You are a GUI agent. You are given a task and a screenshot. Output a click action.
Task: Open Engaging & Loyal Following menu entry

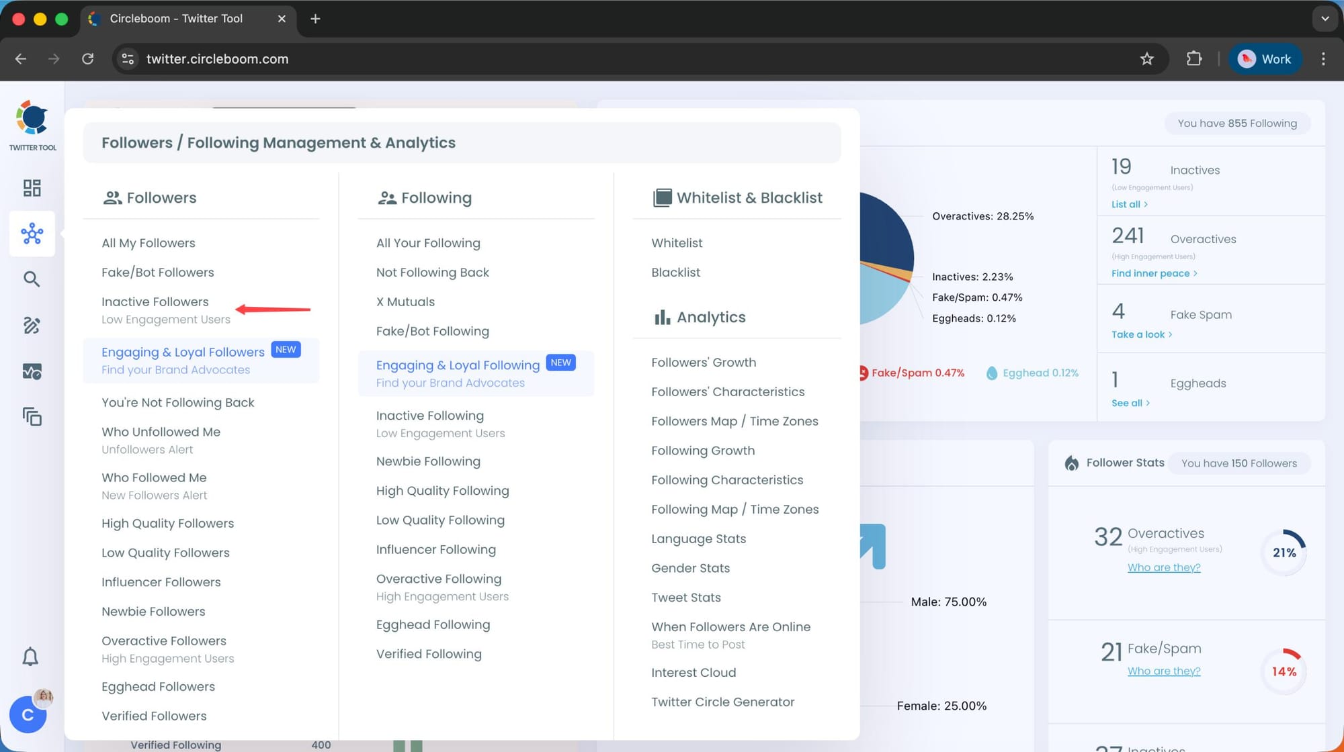point(458,365)
